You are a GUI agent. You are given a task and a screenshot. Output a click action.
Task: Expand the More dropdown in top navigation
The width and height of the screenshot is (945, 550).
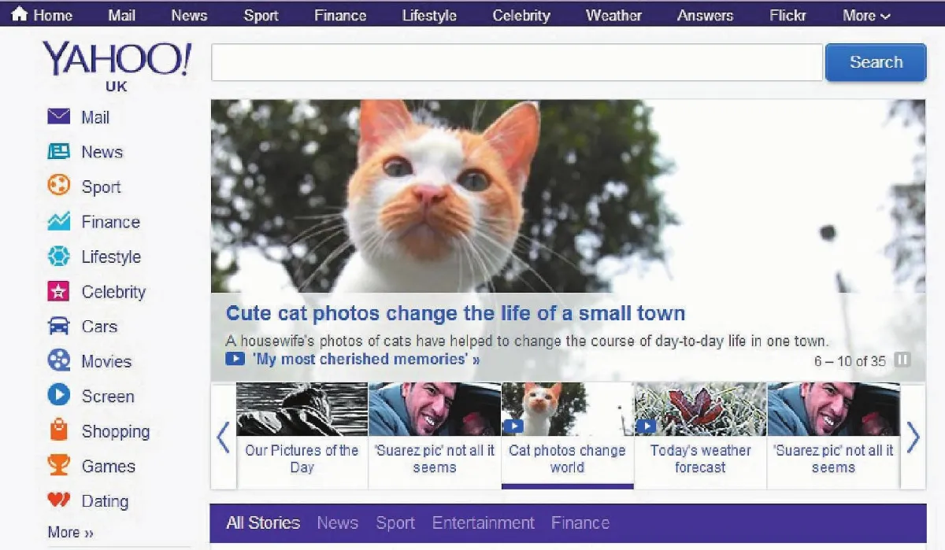(866, 16)
